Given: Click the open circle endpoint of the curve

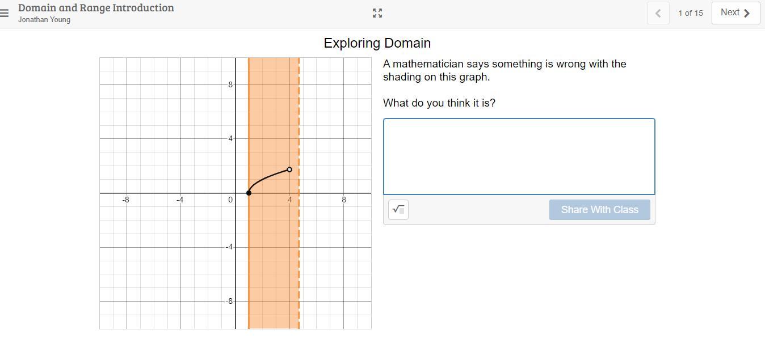Looking at the screenshot, I should tap(289, 169).
